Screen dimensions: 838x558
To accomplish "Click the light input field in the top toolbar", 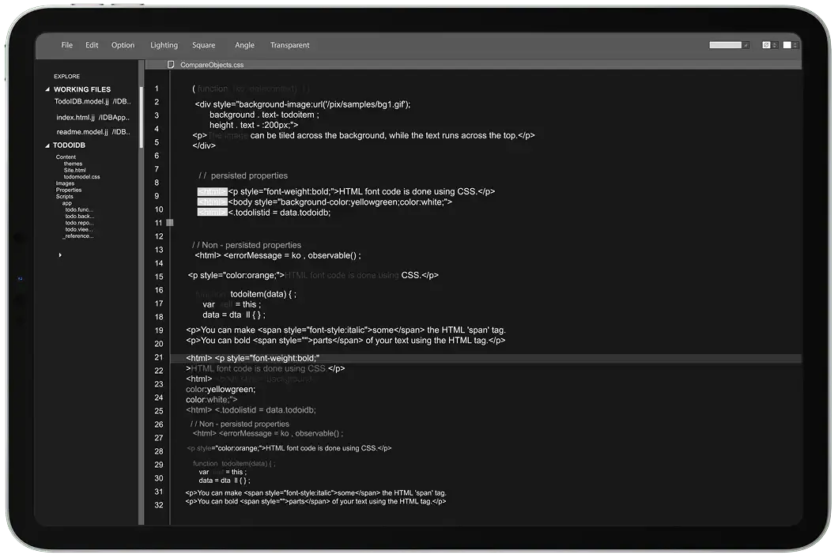I will coord(725,45).
